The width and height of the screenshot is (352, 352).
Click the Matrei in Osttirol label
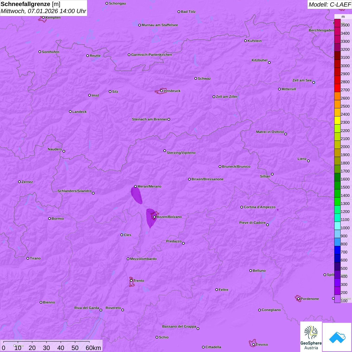click(x=270, y=132)
